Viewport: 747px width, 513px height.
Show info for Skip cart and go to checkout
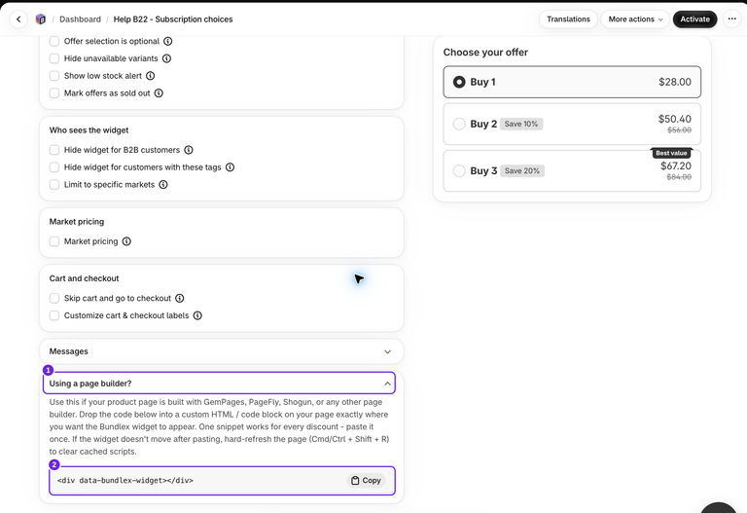pyautogui.click(x=180, y=299)
